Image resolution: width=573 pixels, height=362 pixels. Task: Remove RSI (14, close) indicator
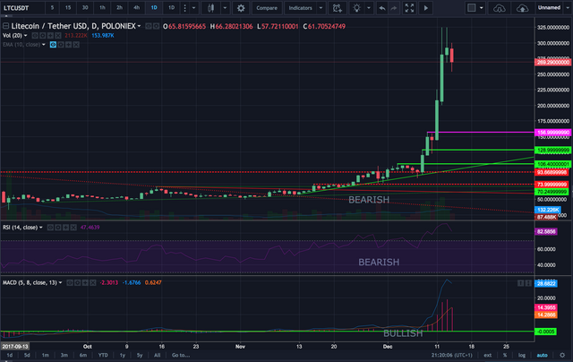click(73, 228)
